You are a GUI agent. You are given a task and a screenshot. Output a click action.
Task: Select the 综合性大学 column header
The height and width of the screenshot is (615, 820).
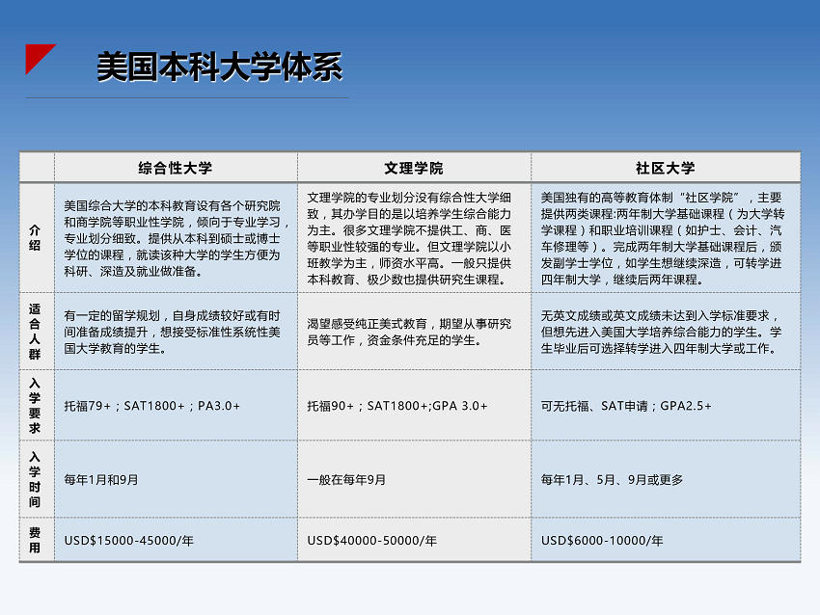tap(176, 168)
